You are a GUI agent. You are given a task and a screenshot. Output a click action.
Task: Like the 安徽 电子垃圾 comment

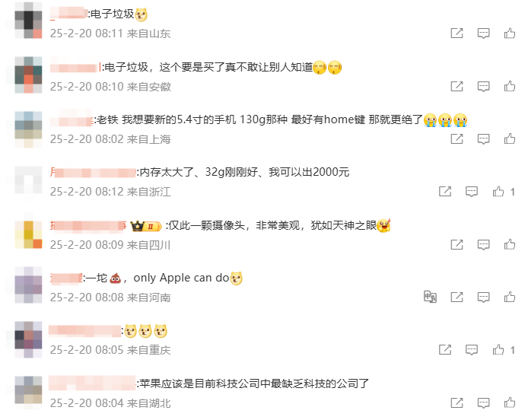510,87
